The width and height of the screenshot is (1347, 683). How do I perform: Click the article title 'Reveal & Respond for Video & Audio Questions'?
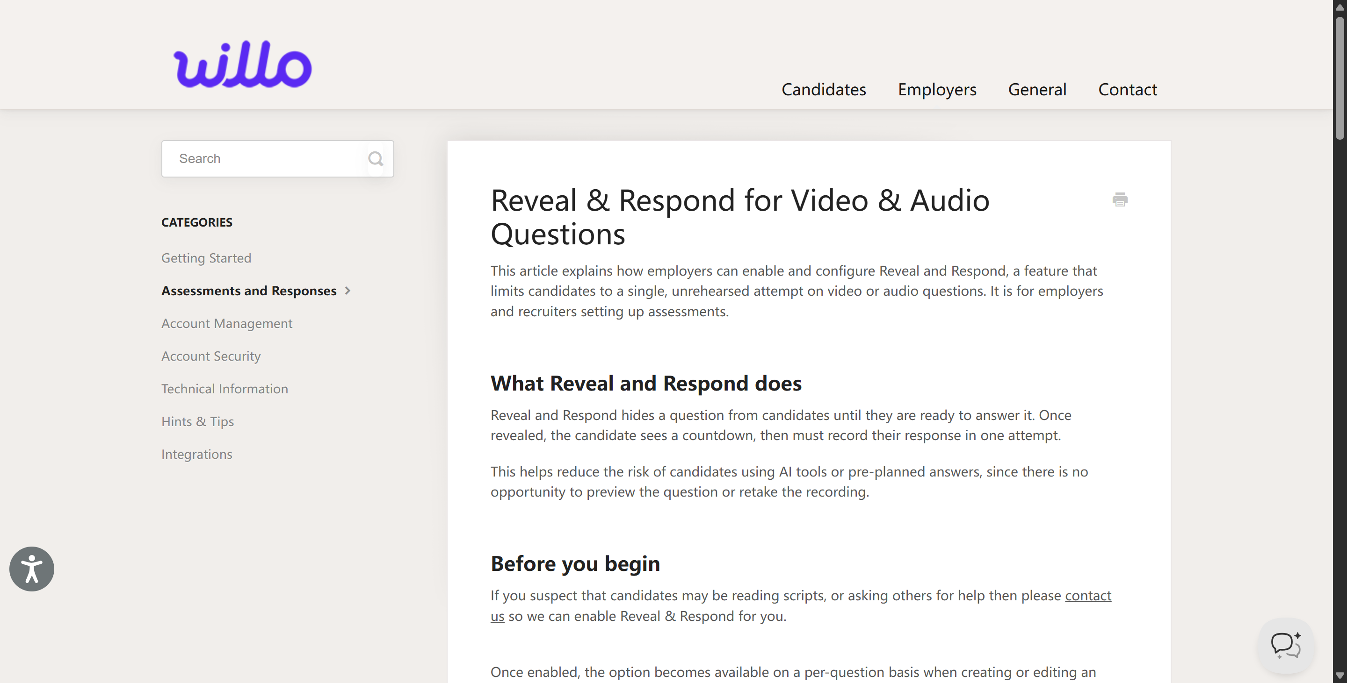740,217
